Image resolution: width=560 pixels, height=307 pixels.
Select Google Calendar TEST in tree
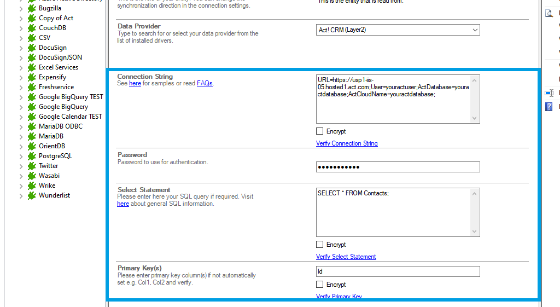point(70,117)
